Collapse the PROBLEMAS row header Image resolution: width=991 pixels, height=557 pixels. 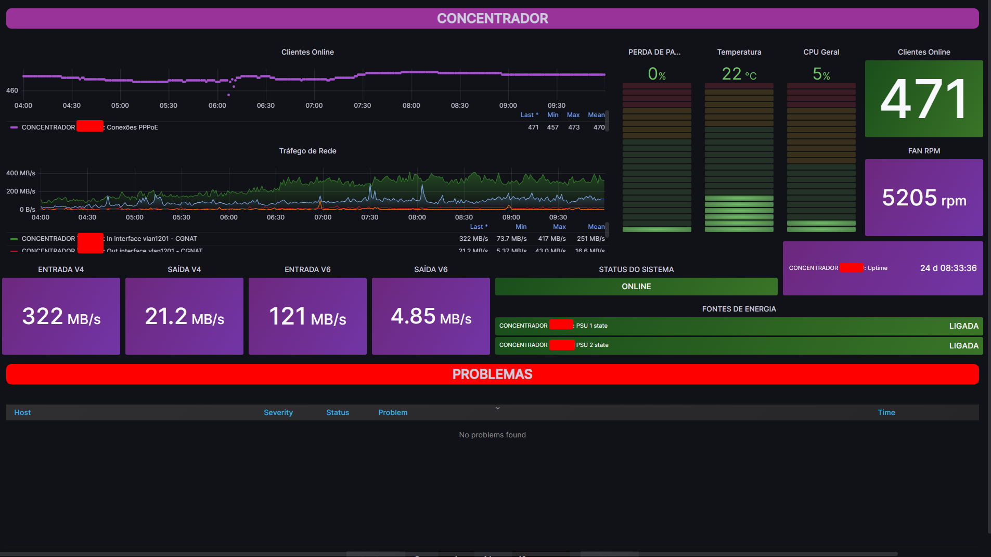(x=492, y=374)
